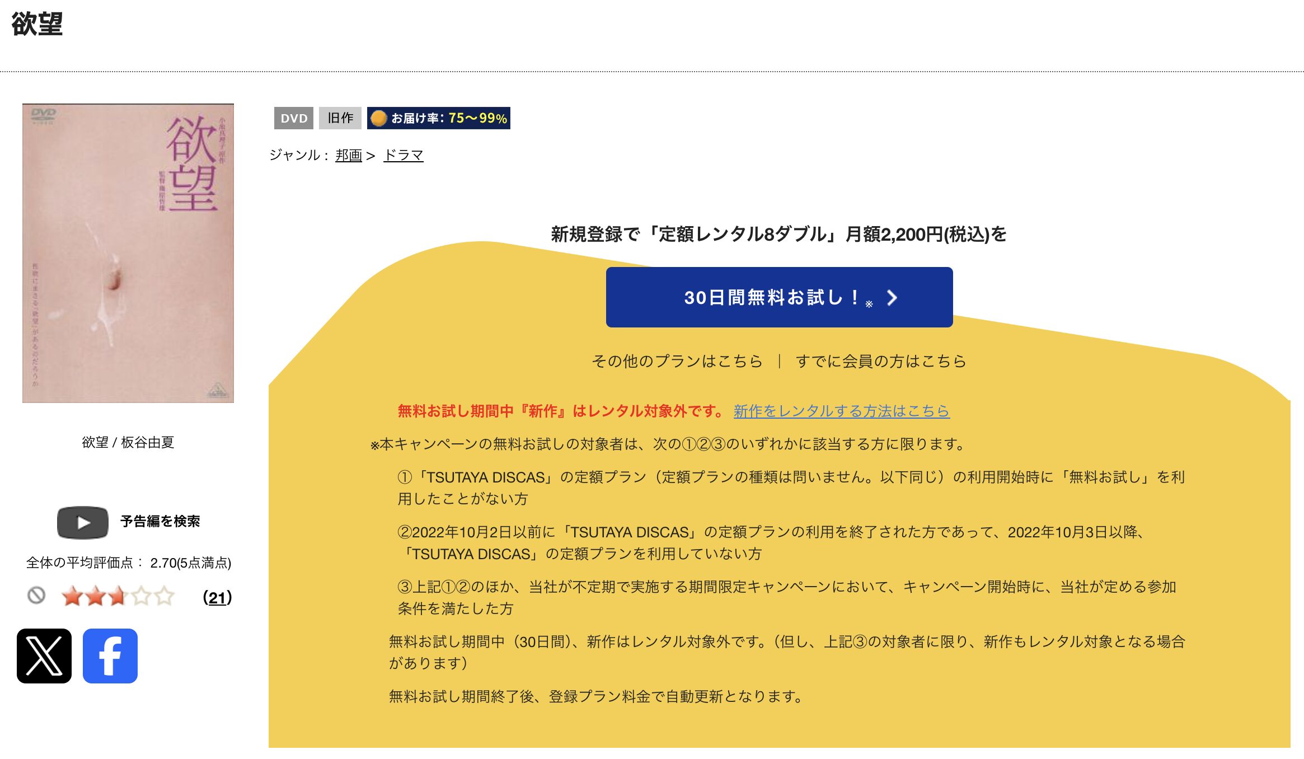Click the orange delivery-rate circle icon

379,118
